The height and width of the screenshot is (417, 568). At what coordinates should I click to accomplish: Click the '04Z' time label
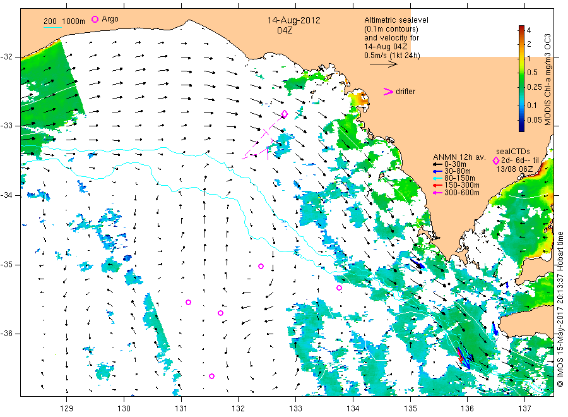(285, 30)
